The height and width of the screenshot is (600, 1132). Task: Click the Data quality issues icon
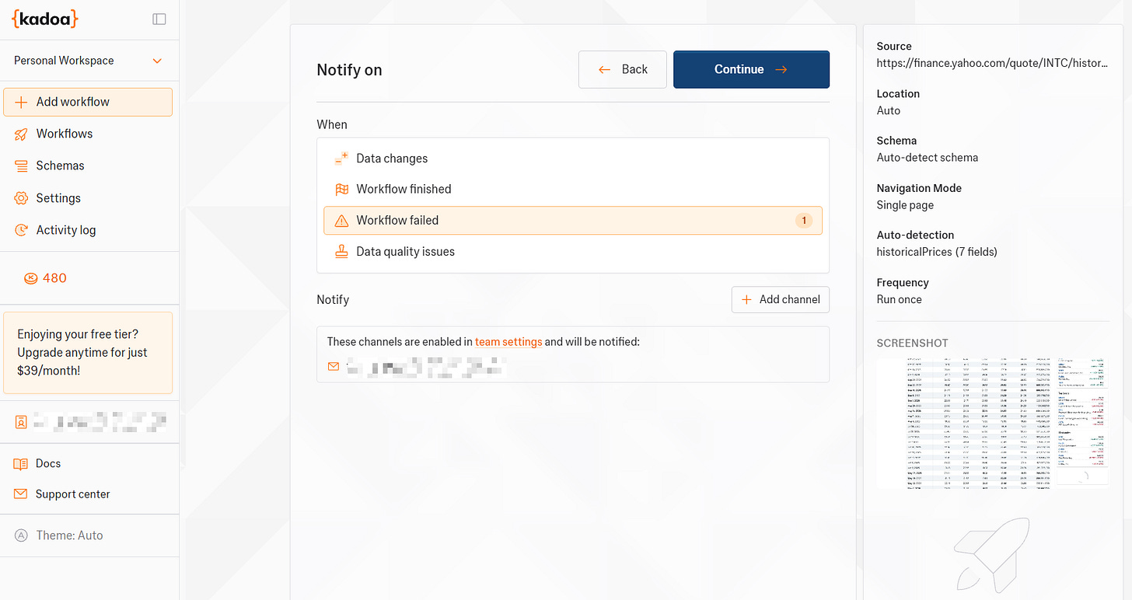pyautogui.click(x=341, y=251)
